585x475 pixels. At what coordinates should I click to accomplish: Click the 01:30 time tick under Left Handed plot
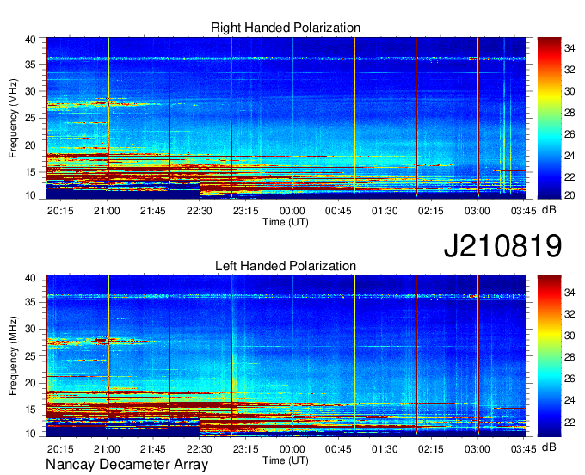385,449
